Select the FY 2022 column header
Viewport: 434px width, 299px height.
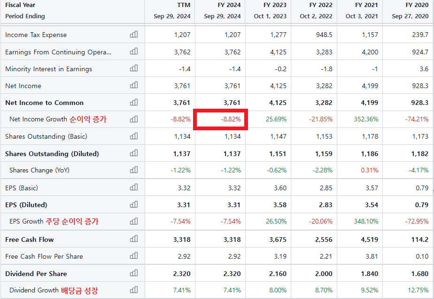pyautogui.click(x=321, y=5)
